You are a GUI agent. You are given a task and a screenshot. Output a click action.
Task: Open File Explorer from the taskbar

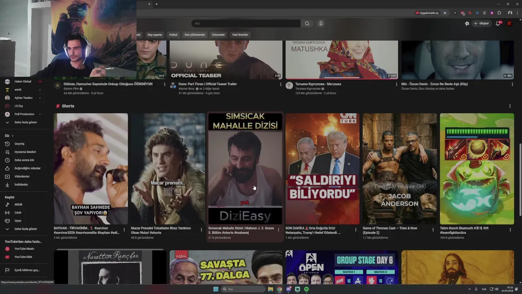tap(270, 289)
